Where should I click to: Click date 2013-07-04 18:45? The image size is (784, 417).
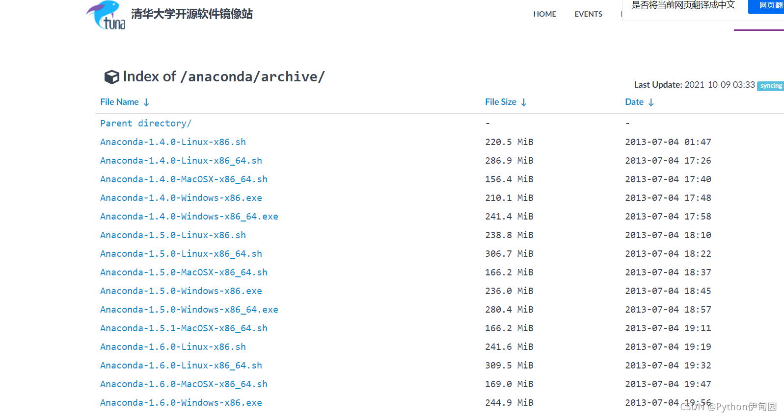[668, 291]
